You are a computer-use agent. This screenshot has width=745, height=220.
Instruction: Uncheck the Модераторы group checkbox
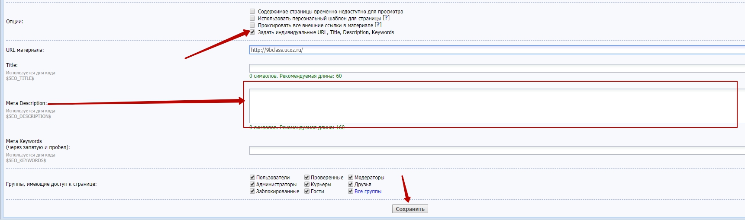coord(351,177)
